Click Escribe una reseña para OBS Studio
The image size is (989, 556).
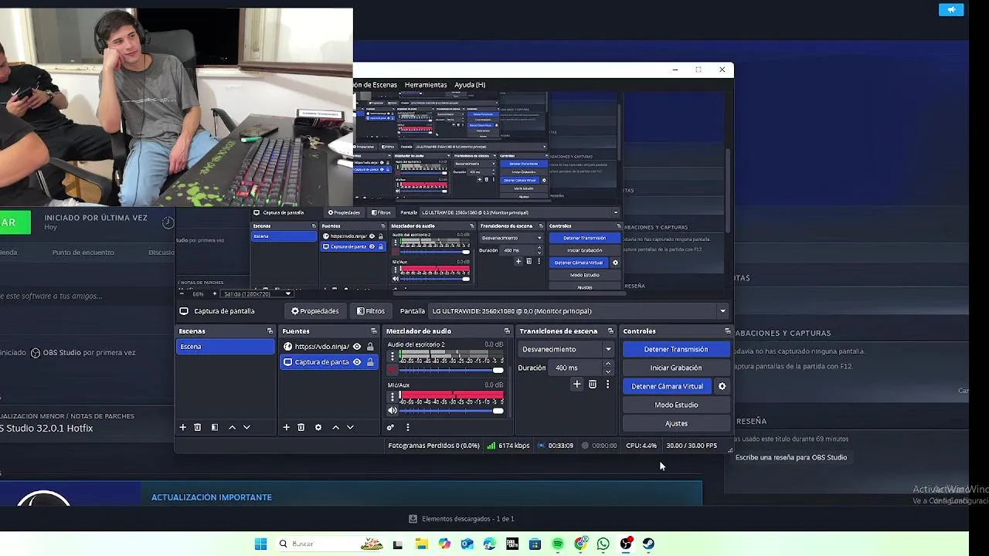click(x=791, y=457)
